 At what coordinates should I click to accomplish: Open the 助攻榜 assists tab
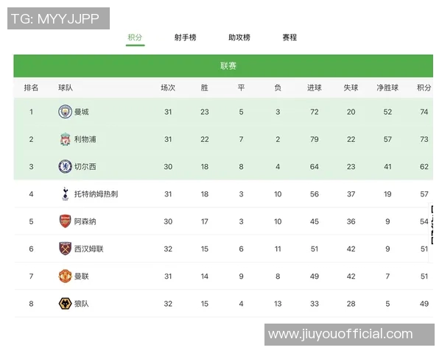coord(239,38)
